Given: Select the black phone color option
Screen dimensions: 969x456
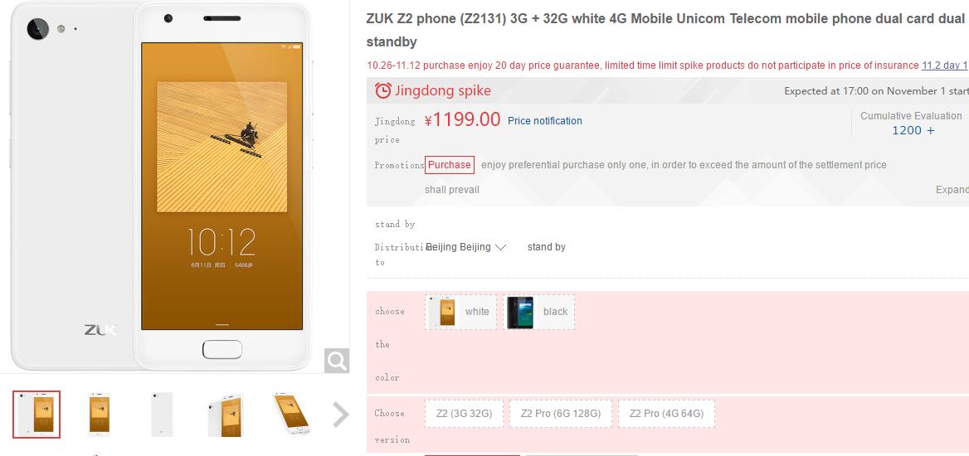Looking at the screenshot, I should pos(539,312).
